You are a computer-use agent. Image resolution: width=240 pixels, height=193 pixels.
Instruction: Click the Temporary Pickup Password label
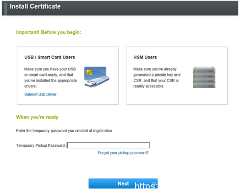tap(41, 145)
